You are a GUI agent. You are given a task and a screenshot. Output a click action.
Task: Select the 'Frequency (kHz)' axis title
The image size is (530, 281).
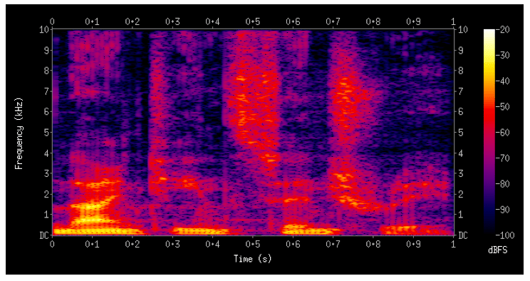click(19, 133)
